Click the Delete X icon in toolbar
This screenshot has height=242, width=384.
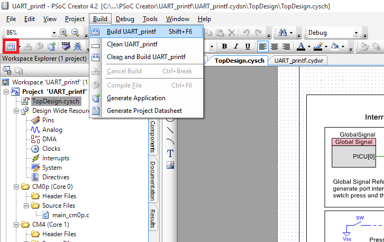click(x=232, y=33)
